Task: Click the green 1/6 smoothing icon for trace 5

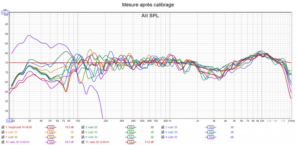Action: pos(131,132)
